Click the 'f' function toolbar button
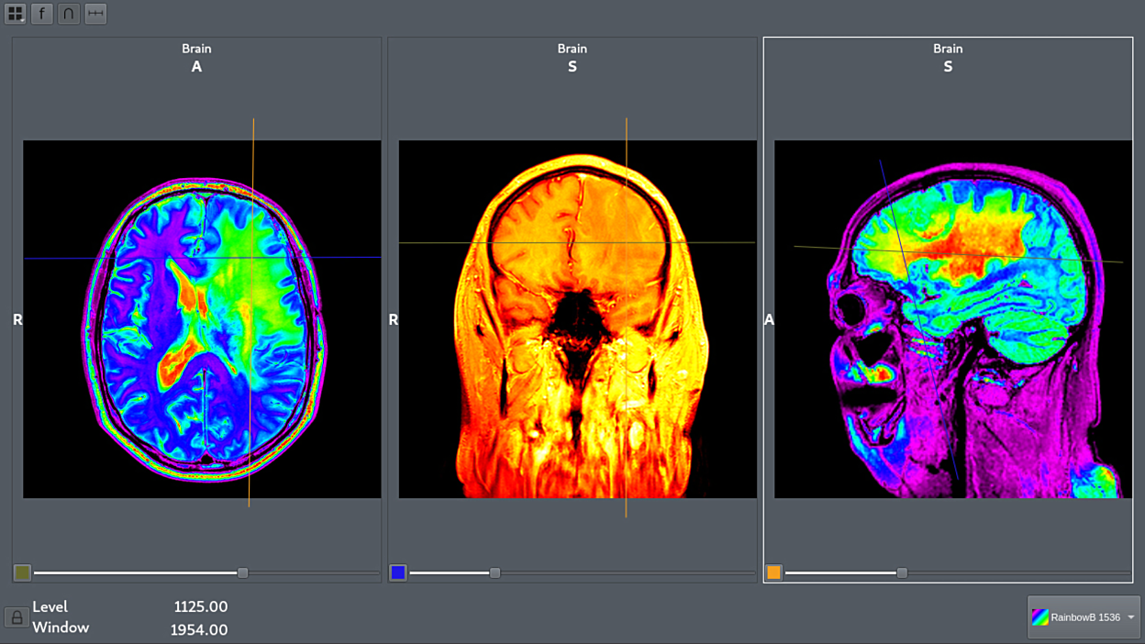Screen dimensions: 1145x644 42,14
